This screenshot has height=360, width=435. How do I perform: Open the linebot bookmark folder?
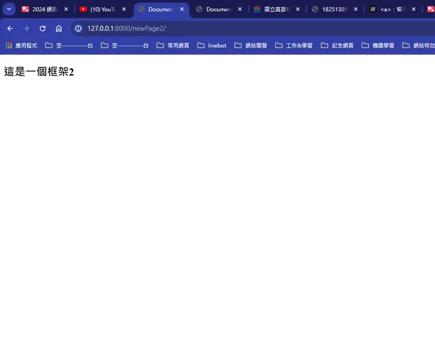pyautogui.click(x=212, y=45)
